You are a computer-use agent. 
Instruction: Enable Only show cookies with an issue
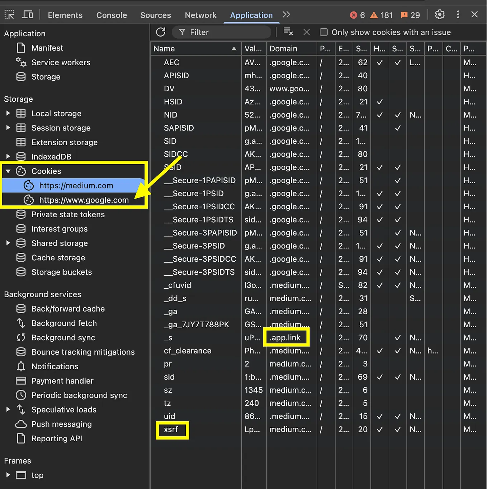click(x=324, y=32)
